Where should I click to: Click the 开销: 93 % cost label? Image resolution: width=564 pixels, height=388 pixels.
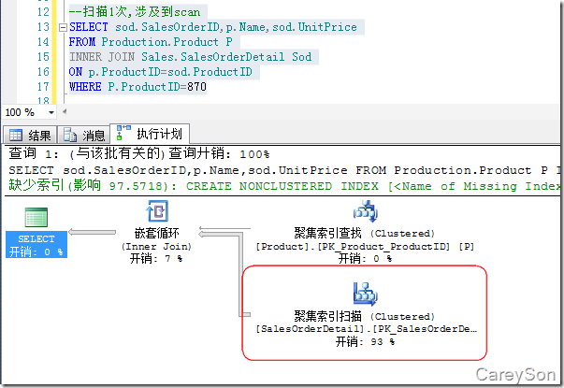coord(365,341)
